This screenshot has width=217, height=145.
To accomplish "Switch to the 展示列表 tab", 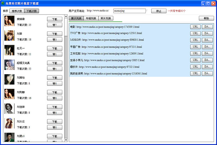I will pyautogui.click(x=76, y=18).
